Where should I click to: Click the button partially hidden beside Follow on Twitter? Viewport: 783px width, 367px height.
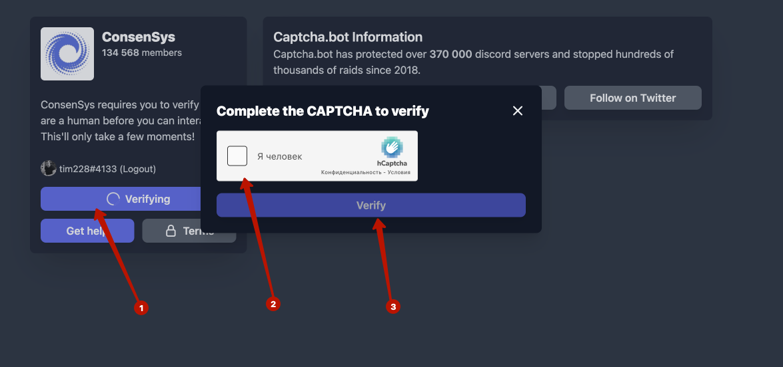pyautogui.click(x=548, y=98)
